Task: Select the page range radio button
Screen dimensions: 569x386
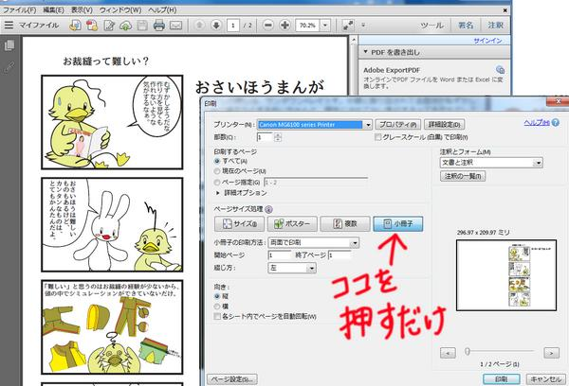Action: click(x=217, y=183)
